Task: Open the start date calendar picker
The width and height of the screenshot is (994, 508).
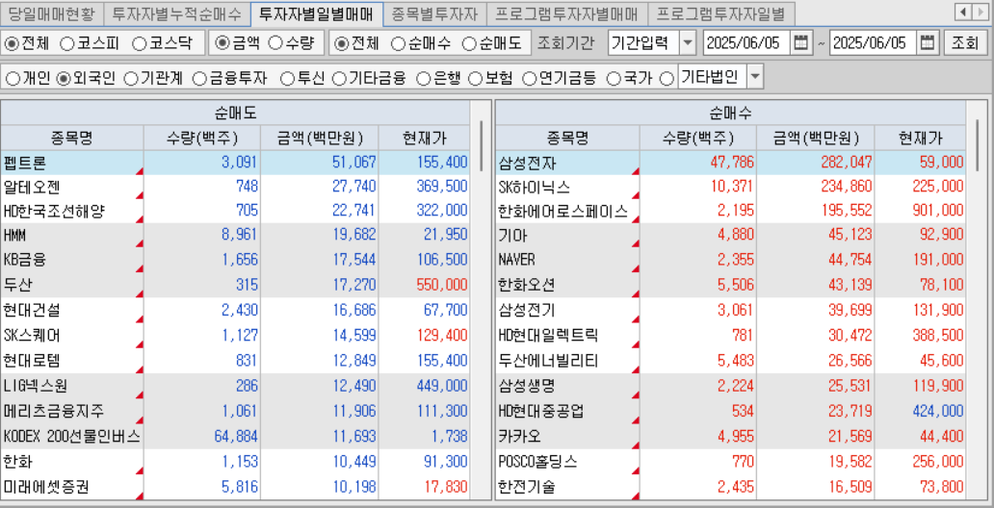Action: pos(800,43)
